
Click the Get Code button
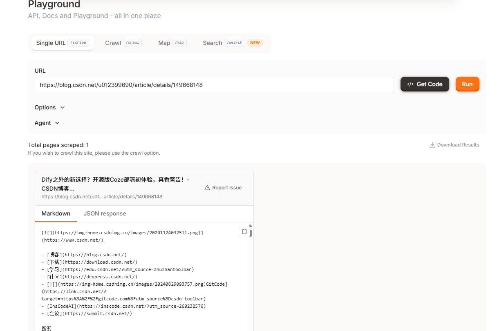pos(425,84)
